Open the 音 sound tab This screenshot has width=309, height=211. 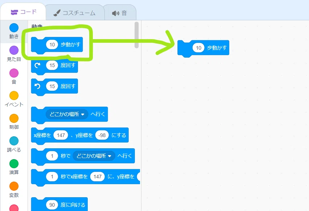(120, 13)
